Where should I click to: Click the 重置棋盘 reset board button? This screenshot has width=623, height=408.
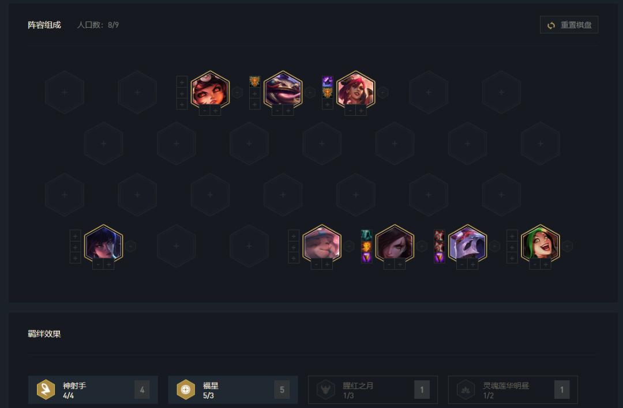tap(569, 25)
